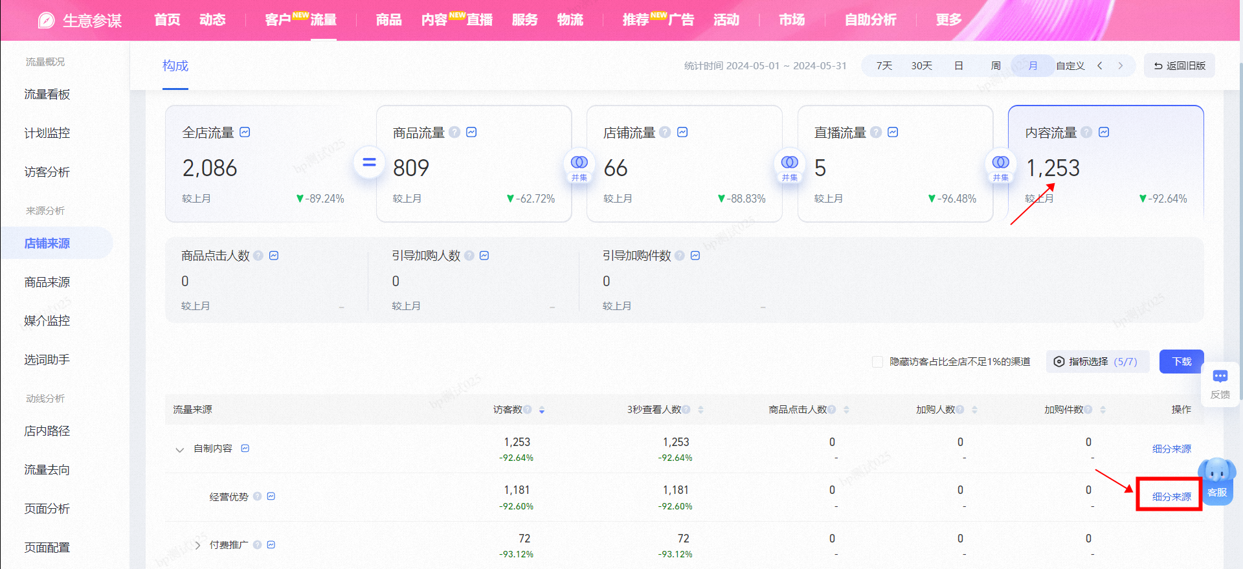The width and height of the screenshot is (1243, 569).
Task: Sort by 加购件数 column
Action: click(1103, 410)
